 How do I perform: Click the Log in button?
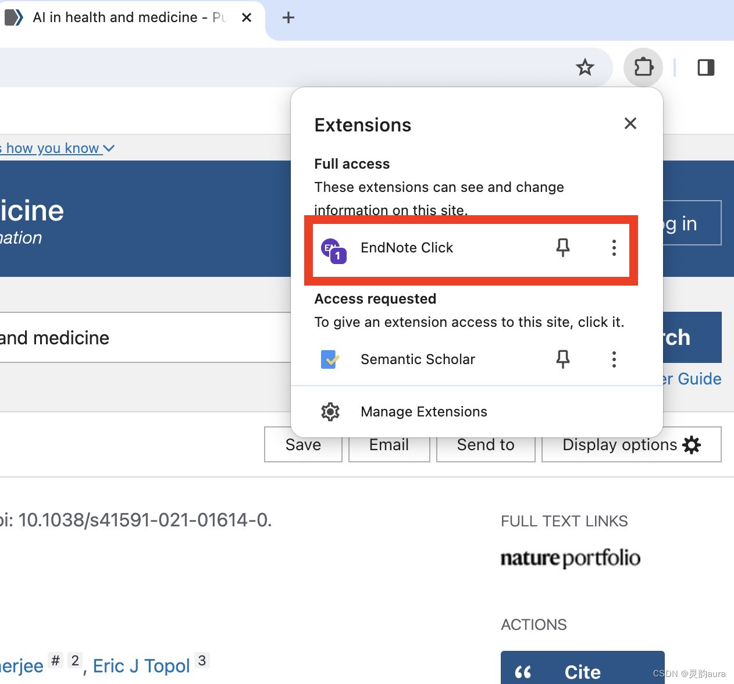tap(692, 223)
